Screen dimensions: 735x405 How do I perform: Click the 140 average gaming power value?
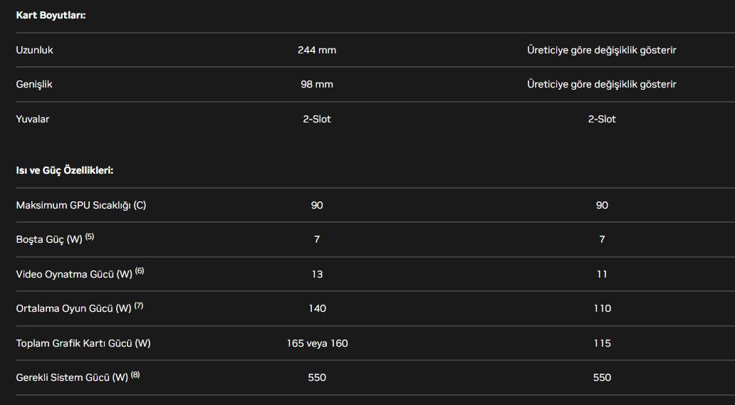(x=317, y=309)
